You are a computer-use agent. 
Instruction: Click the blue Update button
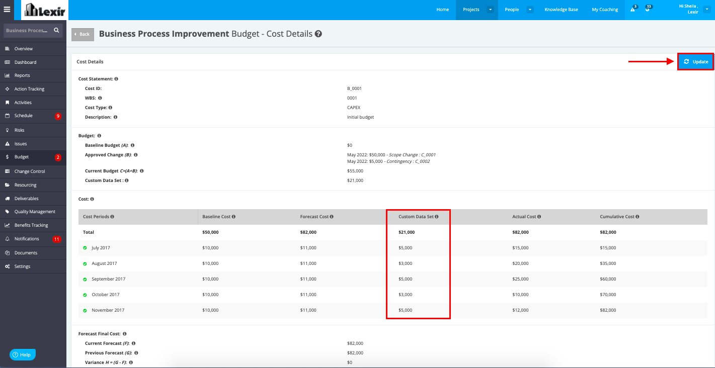(x=696, y=61)
